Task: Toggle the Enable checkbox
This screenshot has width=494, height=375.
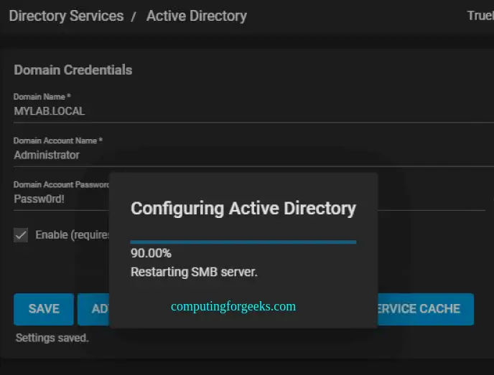Action: (21, 235)
